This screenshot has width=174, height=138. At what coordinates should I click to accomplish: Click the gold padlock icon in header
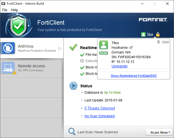(x=158, y=34)
